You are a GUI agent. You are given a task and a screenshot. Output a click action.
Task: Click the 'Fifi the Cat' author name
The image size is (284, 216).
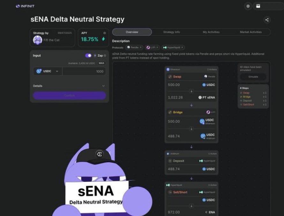pyautogui.click(x=51, y=40)
